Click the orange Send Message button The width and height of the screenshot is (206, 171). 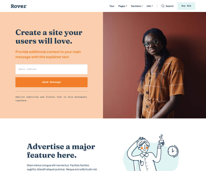click(x=51, y=82)
